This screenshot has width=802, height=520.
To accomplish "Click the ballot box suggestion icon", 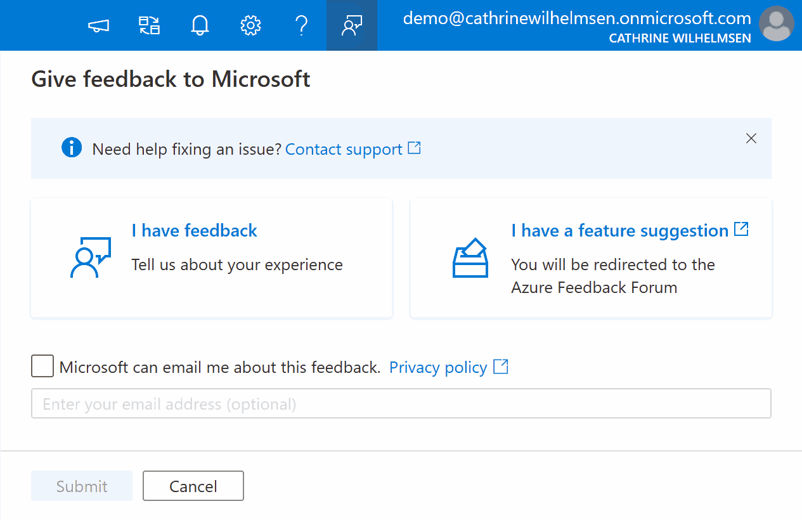I will 470,257.
